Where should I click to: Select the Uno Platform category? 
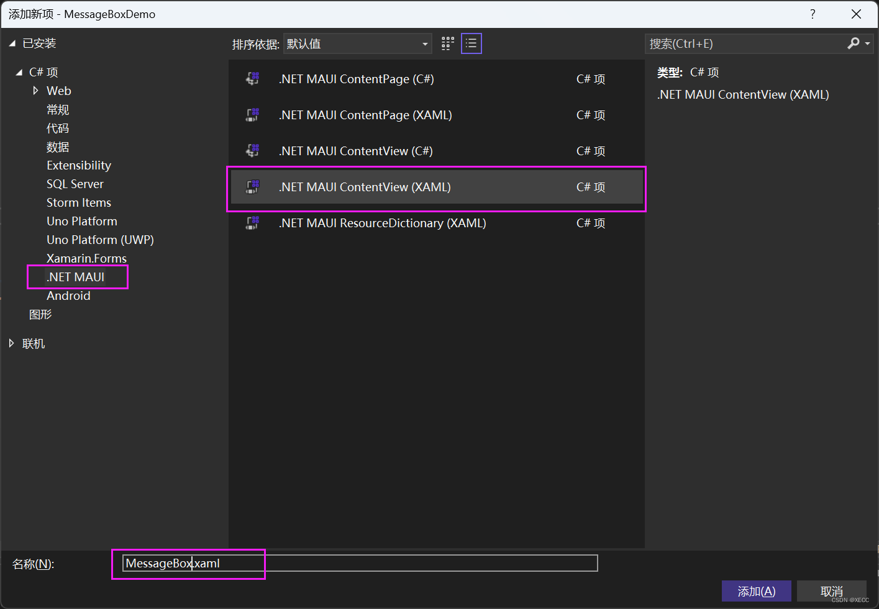point(82,221)
